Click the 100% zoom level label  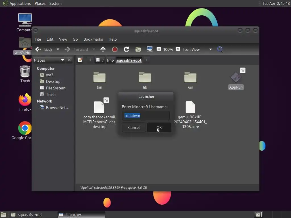coord(168,49)
